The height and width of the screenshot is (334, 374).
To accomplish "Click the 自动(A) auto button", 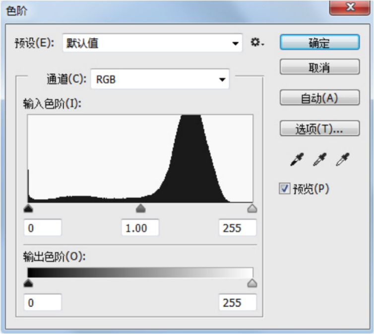I will (319, 98).
